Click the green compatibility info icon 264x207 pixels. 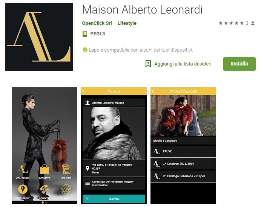coord(85,50)
